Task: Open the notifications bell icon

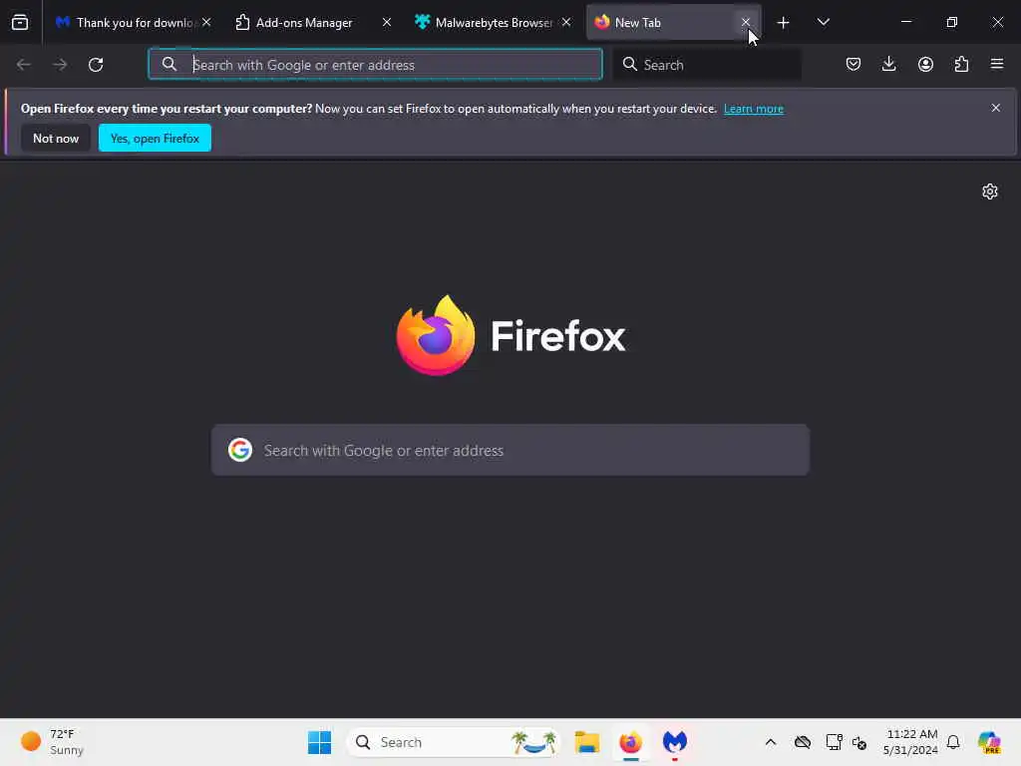Action: click(x=953, y=742)
